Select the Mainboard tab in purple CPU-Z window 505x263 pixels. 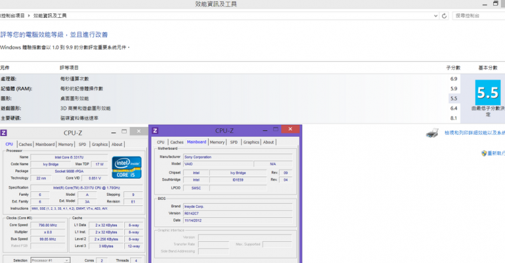(197, 142)
